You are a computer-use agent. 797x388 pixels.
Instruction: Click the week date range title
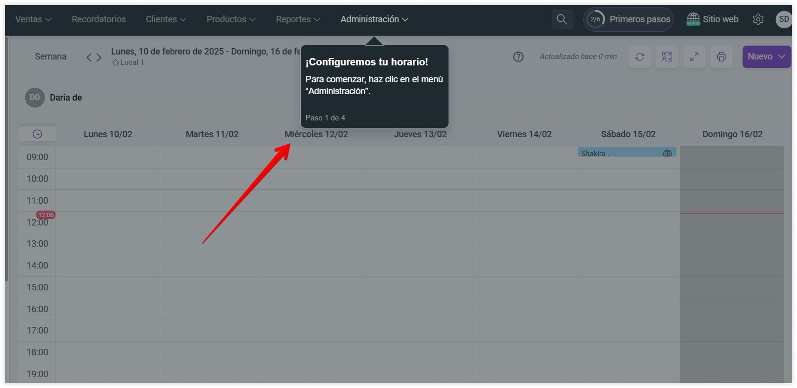[x=206, y=52]
